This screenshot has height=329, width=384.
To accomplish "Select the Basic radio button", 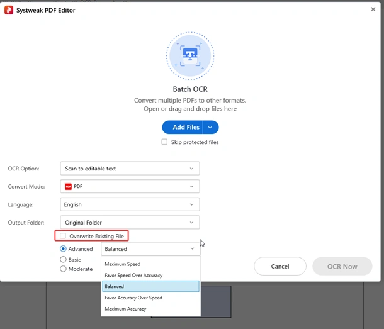I will pyautogui.click(x=63, y=259).
